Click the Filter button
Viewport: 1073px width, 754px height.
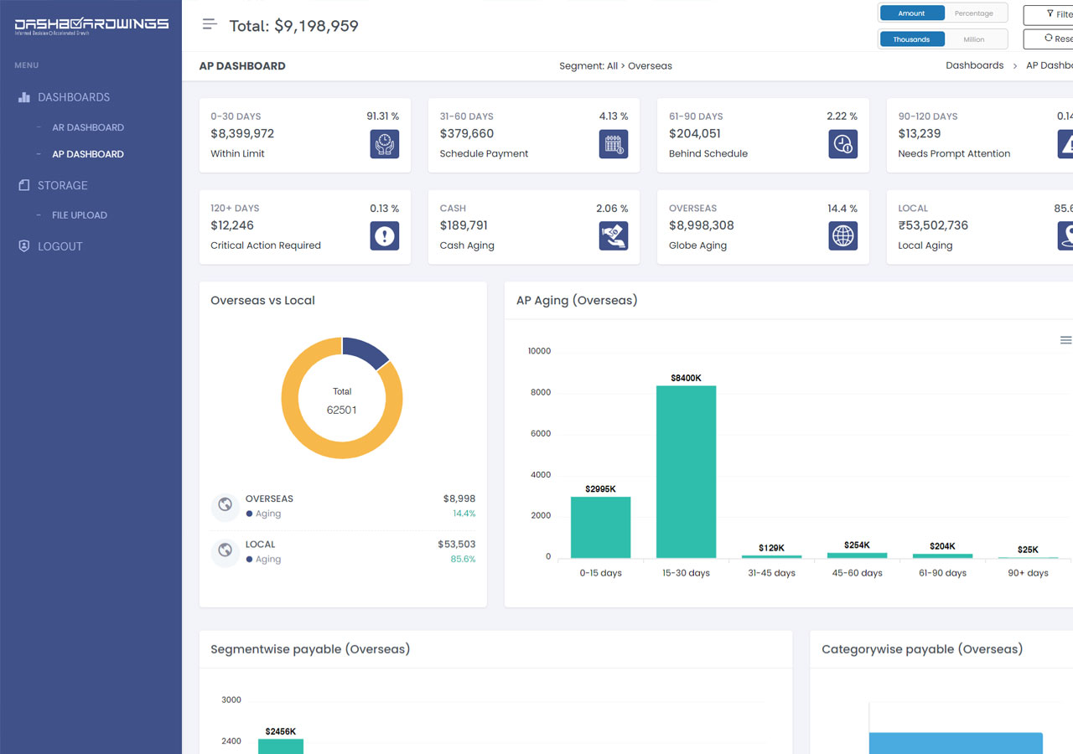(x=1050, y=14)
